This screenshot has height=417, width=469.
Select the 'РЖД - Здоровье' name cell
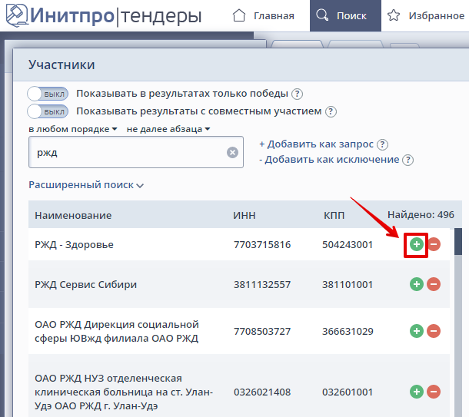(74, 245)
